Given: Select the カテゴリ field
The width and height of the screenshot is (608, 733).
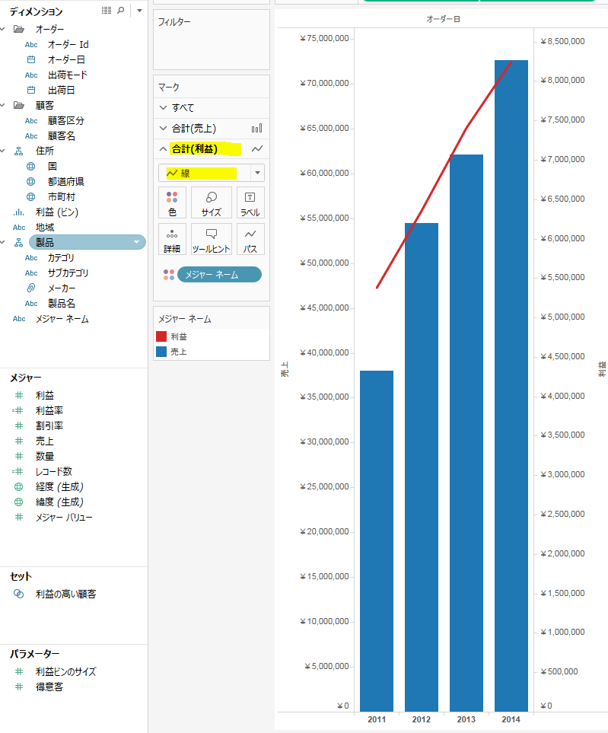Looking at the screenshot, I should pyautogui.click(x=61, y=257).
